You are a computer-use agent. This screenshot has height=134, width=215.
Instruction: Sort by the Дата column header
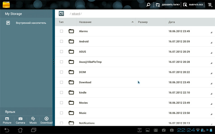click(172, 22)
